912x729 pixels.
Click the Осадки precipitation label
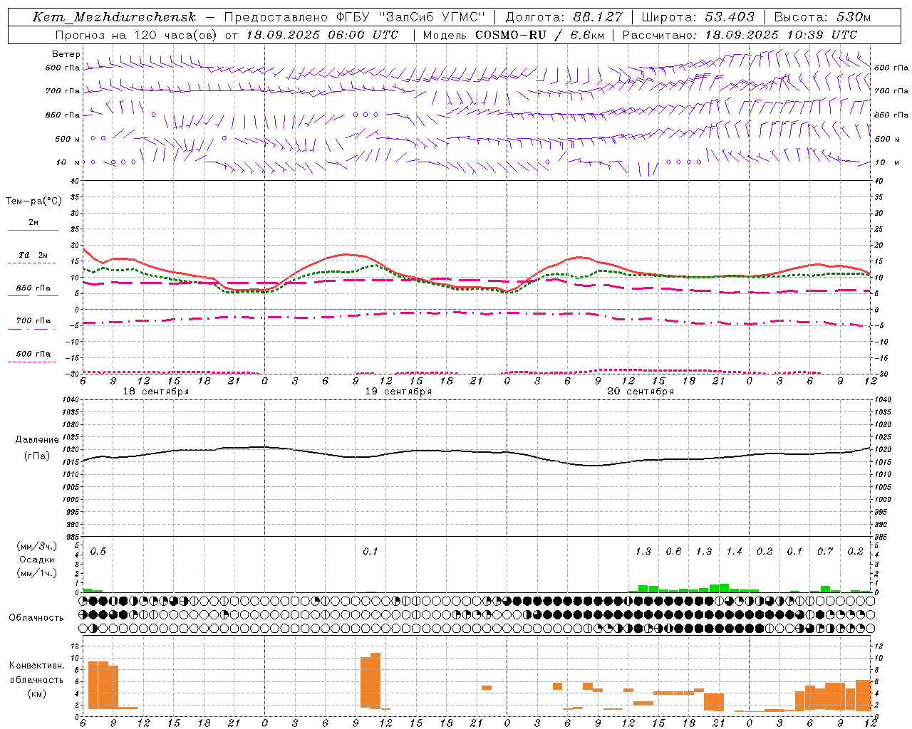coord(36,560)
